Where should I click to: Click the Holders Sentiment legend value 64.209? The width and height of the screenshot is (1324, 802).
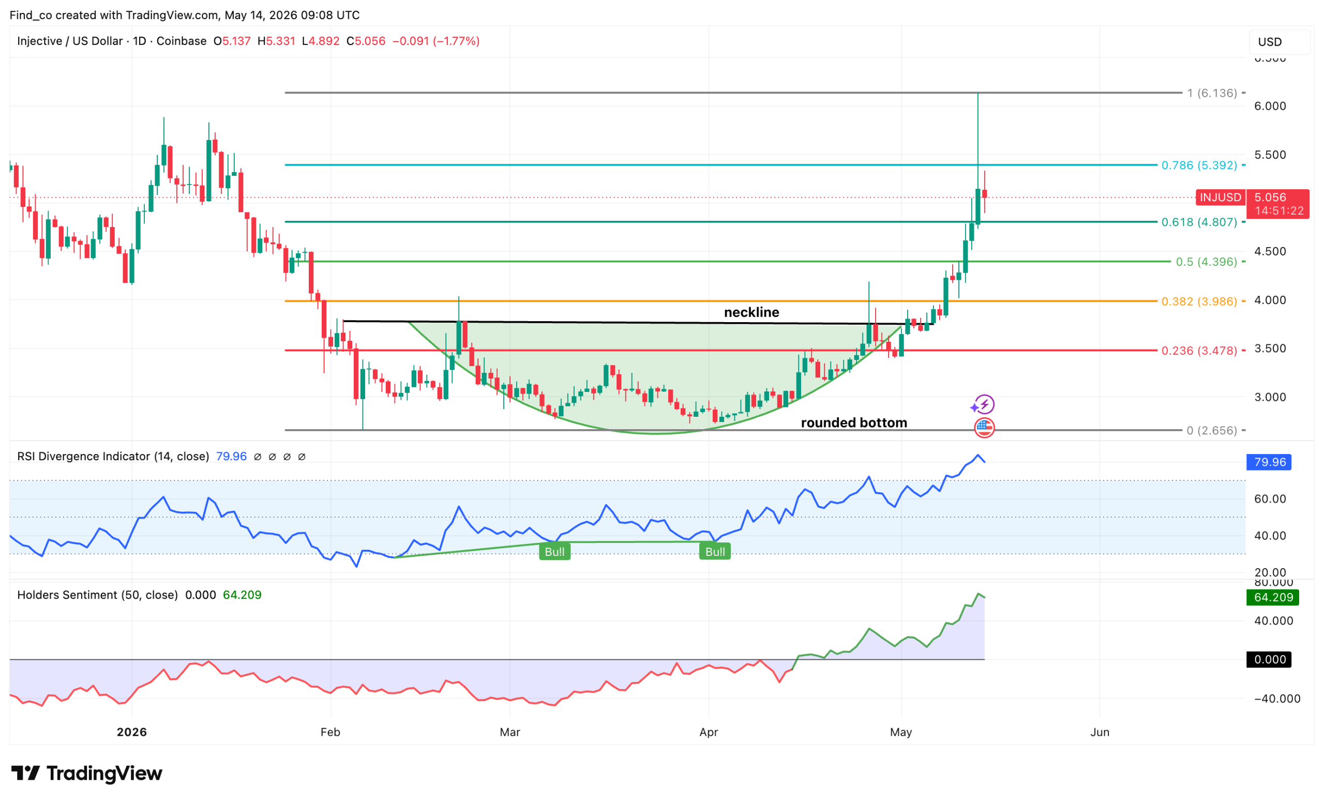pyautogui.click(x=242, y=595)
